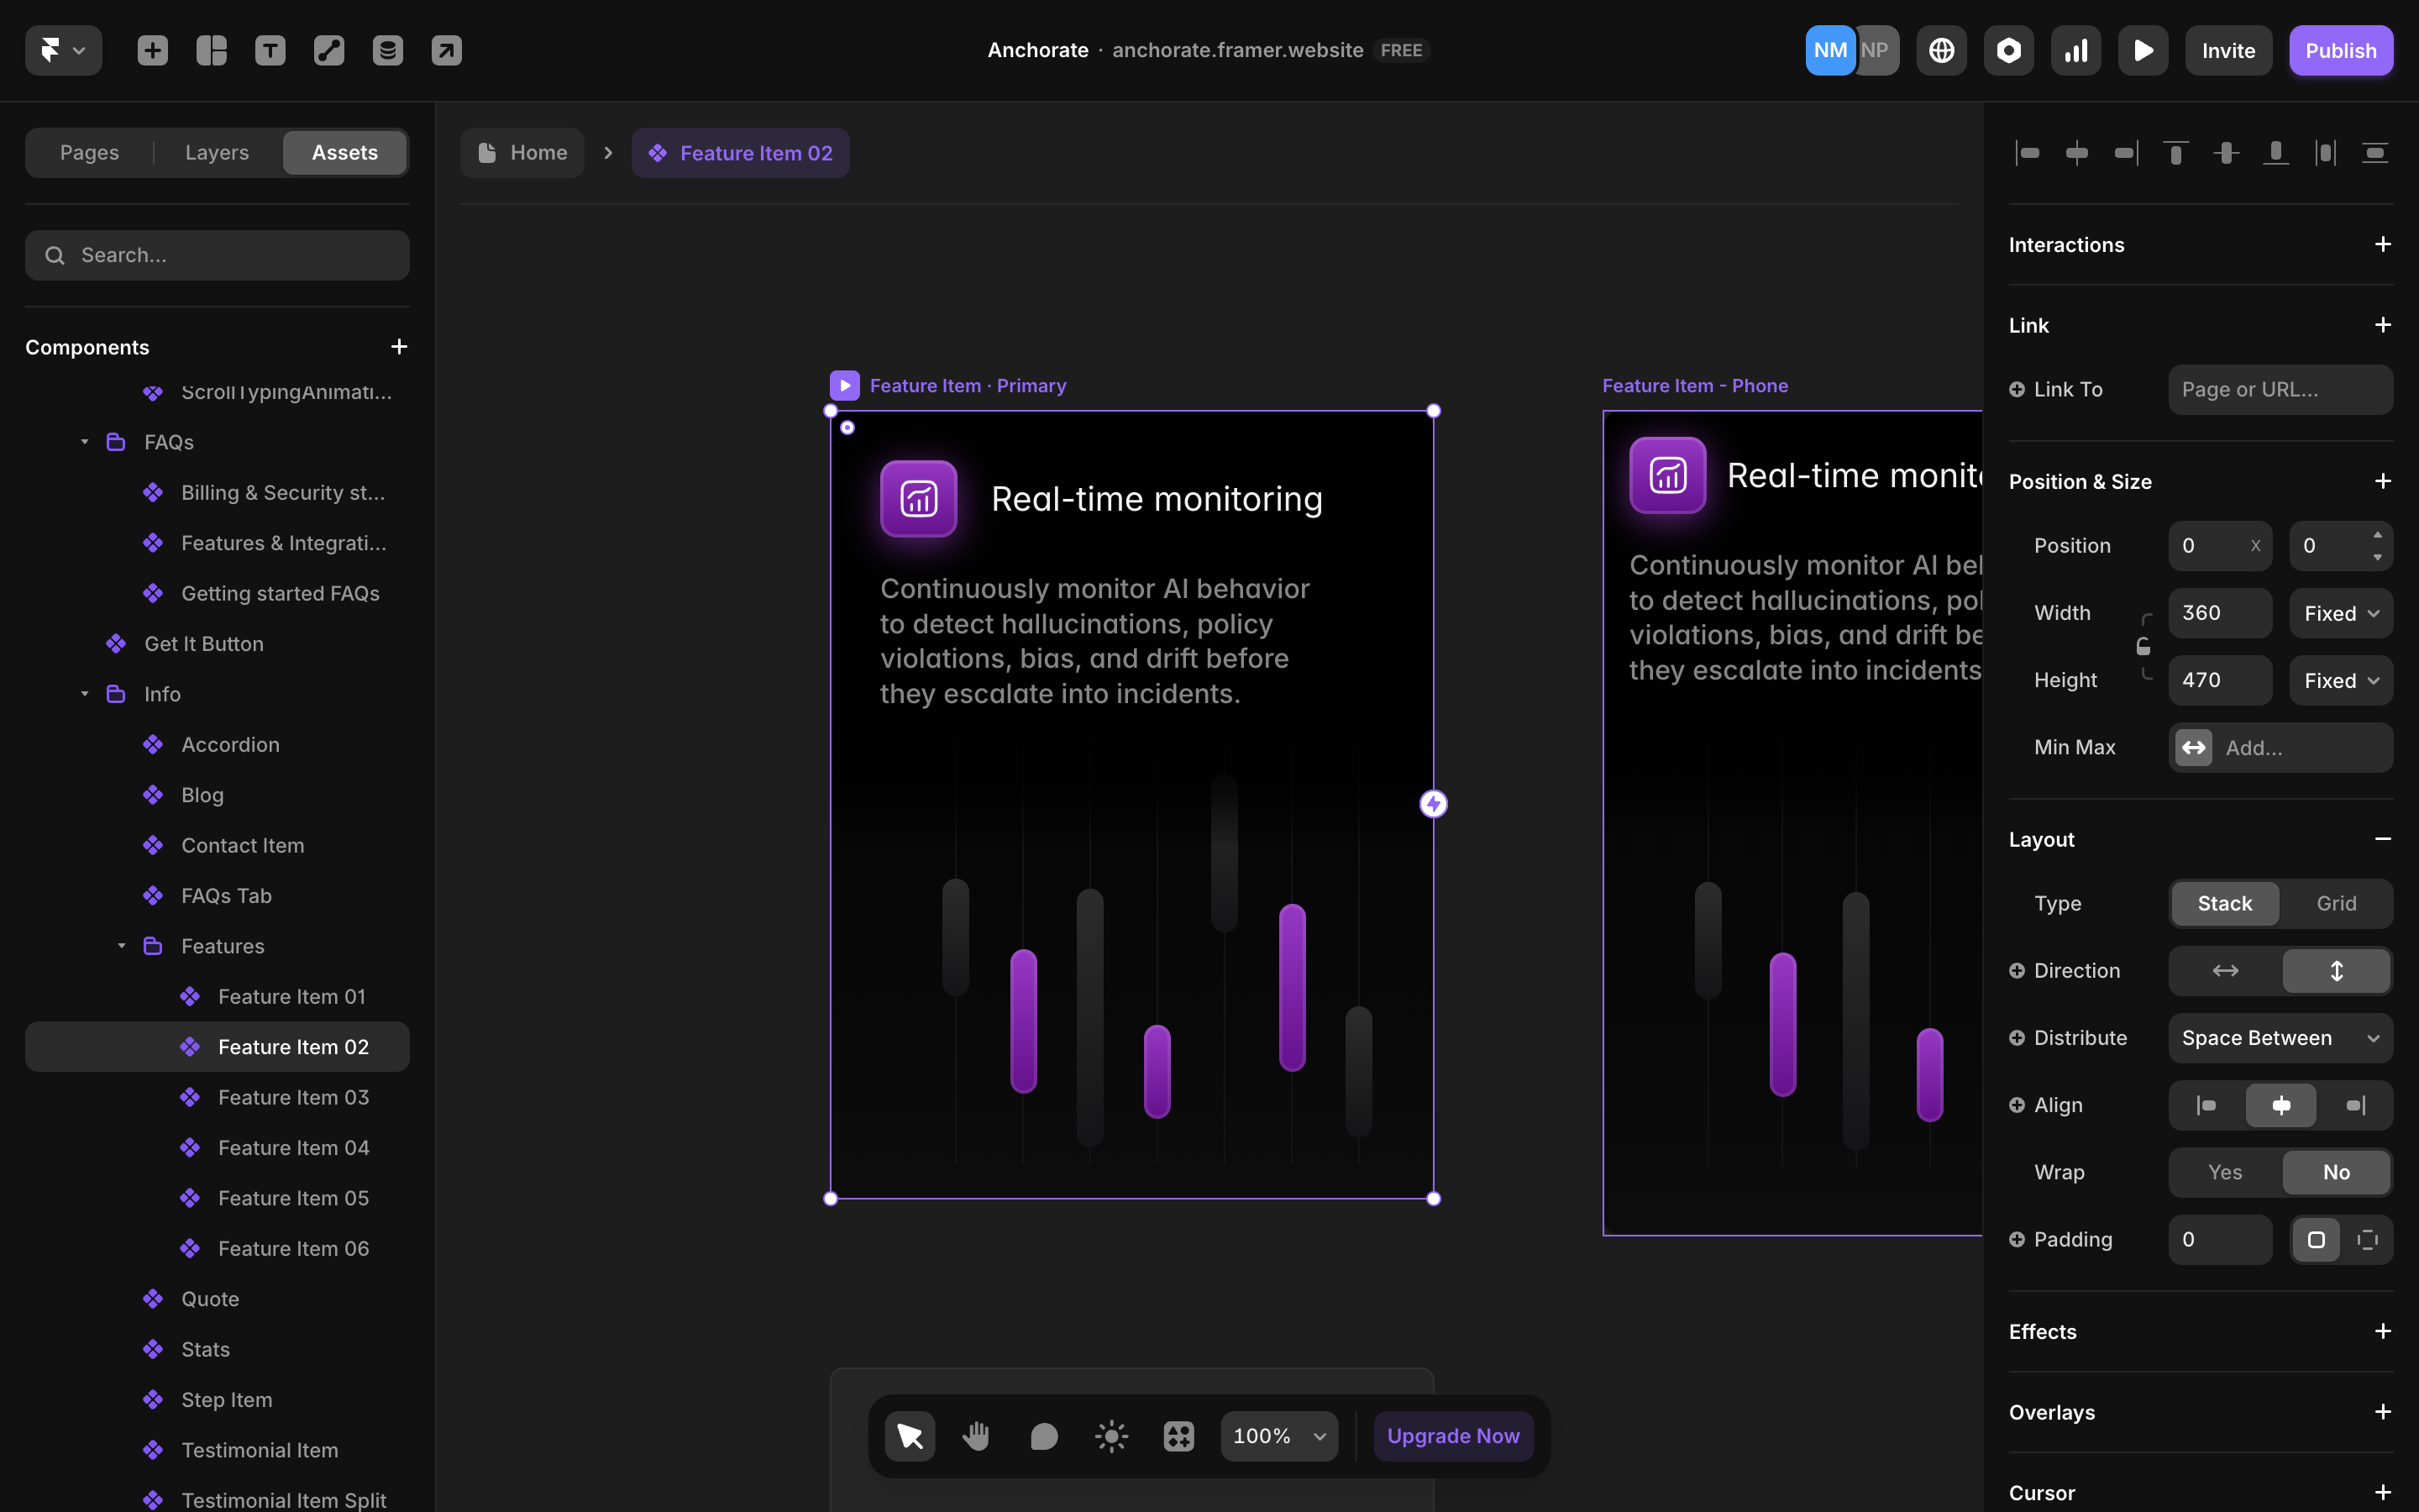Open the 100% zoom level dropdown
The height and width of the screenshot is (1512, 2419).
(1278, 1436)
